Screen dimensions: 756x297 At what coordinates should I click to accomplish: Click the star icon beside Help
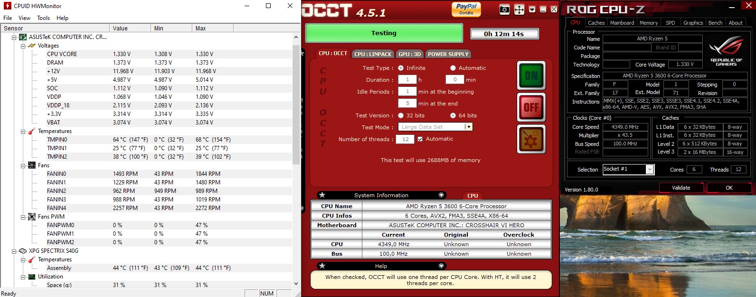point(322,266)
